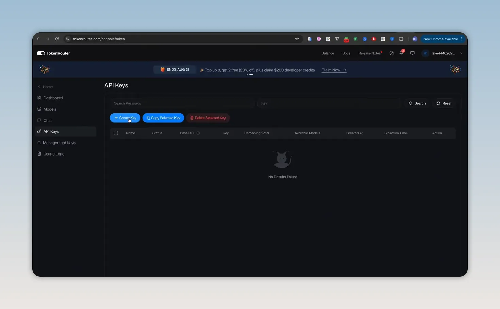Viewport: 500px width, 309px height.
Task: Click the browser back arrow
Action: (39, 39)
